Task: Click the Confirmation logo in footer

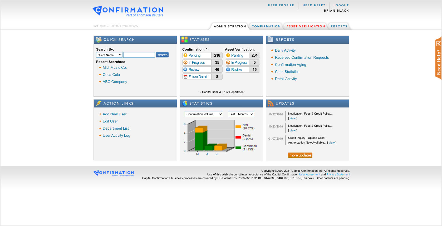Action: point(114,173)
